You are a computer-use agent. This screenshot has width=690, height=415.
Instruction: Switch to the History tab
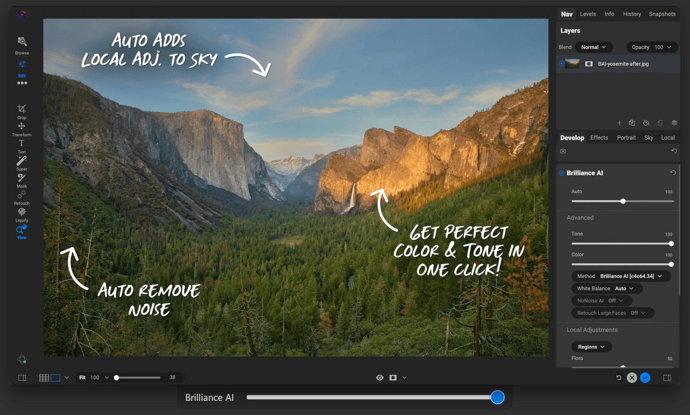click(x=632, y=14)
